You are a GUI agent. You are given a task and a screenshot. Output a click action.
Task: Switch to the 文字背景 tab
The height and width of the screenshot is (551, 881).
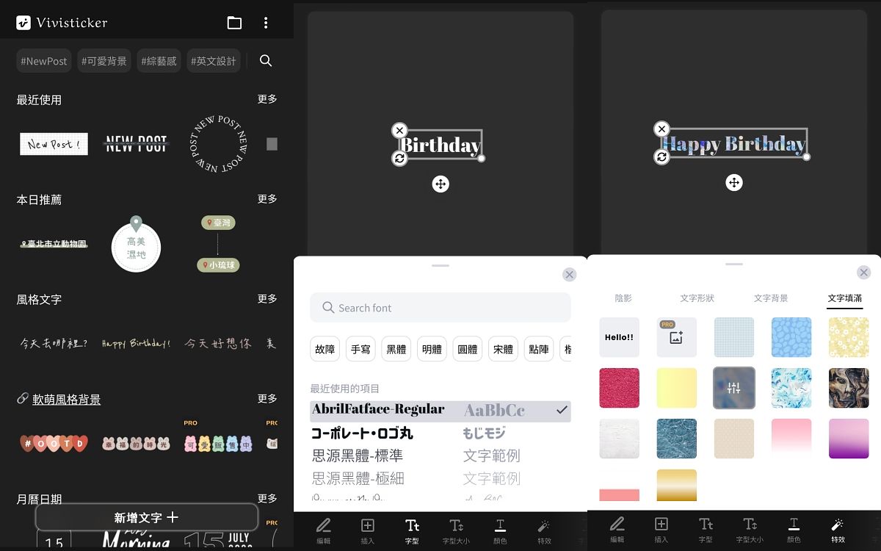coord(771,298)
